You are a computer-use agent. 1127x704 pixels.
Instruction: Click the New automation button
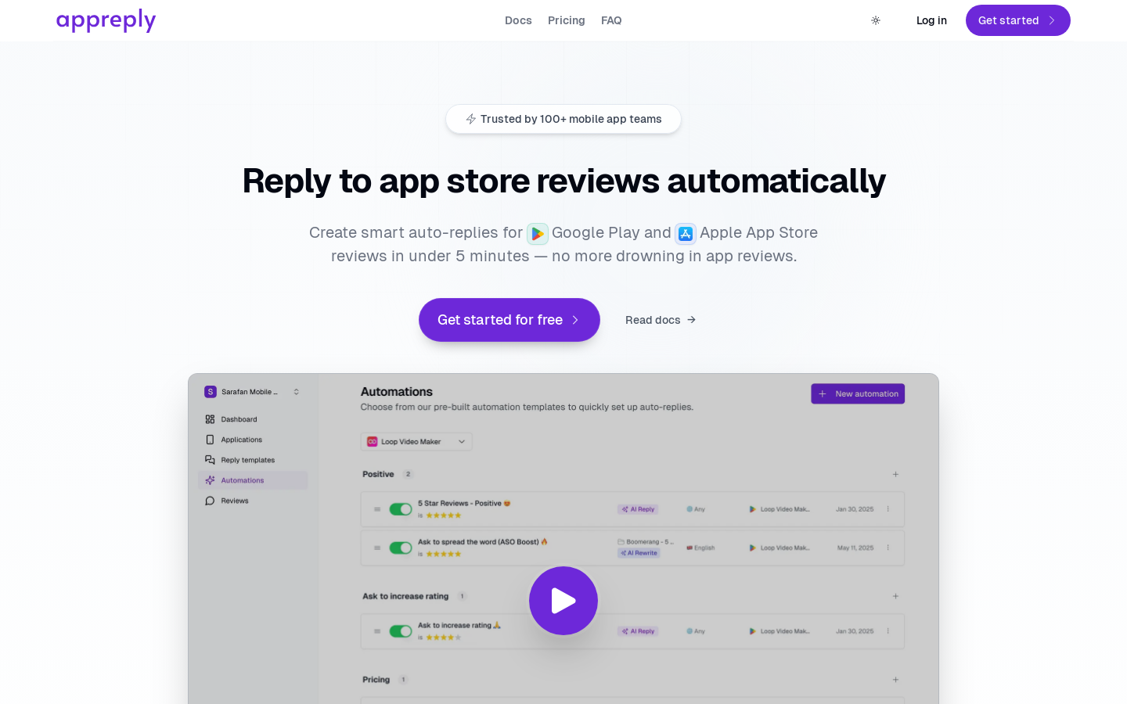tap(858, 393)
